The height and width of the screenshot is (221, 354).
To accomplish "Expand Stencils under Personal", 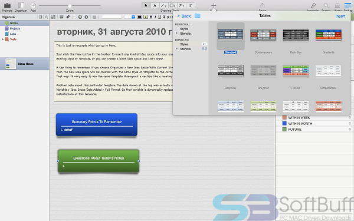I will (x=176, y=34).
